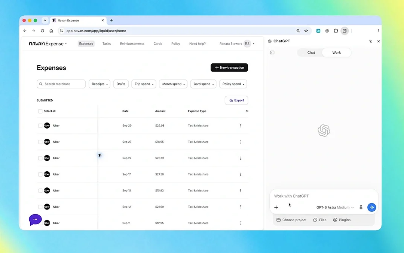Switch to the Chat tab in ChatGPT

coord(311,53)
